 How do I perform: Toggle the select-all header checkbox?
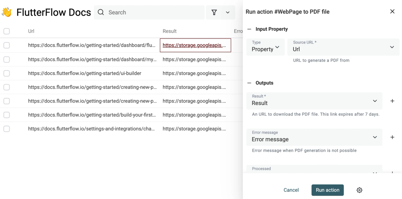7,31
